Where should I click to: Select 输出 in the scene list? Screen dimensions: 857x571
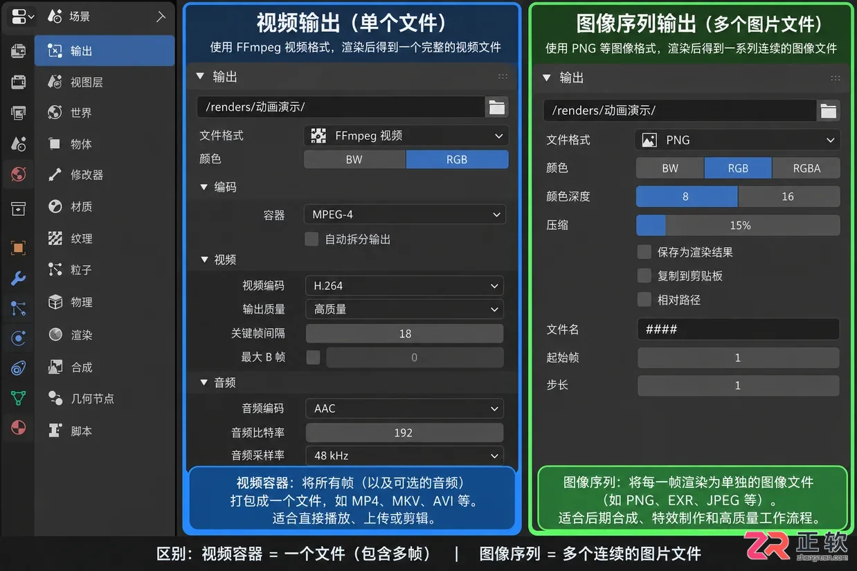click(105, 51)
